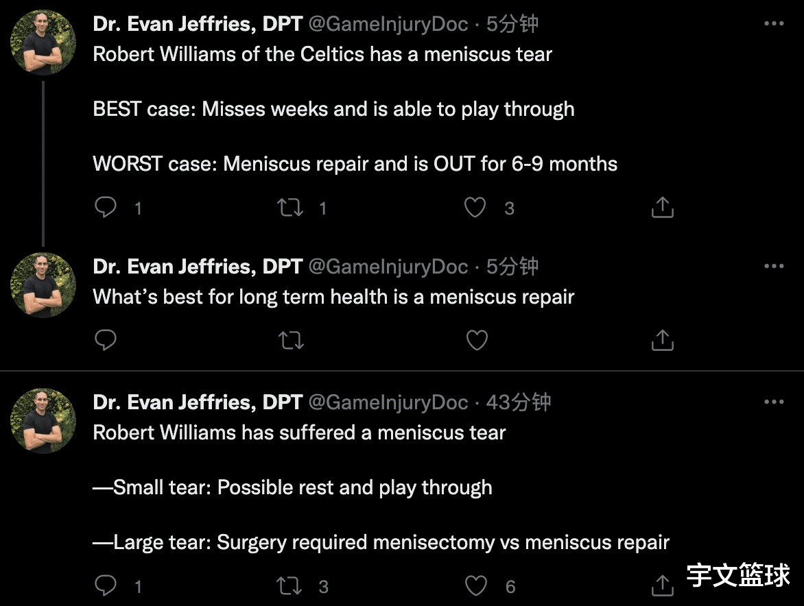
Task: Retweet the tweet with 3 retweets
Action: 289,585
